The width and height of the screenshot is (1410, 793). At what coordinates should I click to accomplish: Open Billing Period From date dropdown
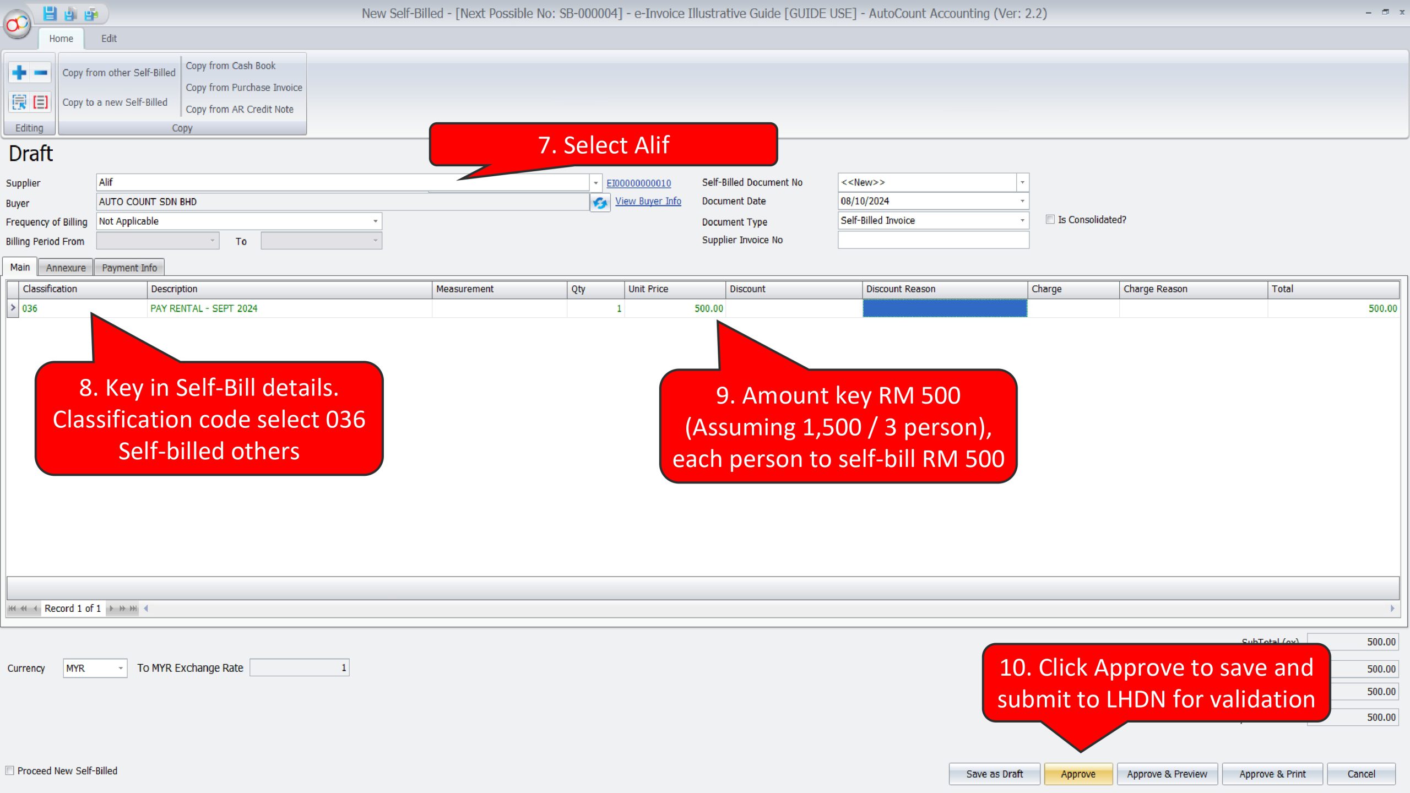point(213,240)
